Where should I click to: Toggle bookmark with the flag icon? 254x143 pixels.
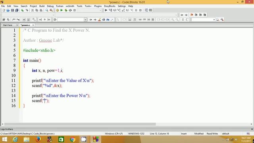click(x=192, y=15)
